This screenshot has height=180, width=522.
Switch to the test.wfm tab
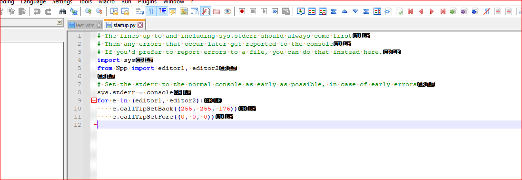(x=85, y=25)
